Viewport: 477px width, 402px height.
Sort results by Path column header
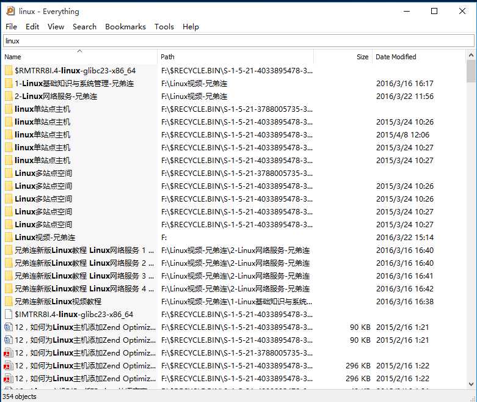point(236,57)
